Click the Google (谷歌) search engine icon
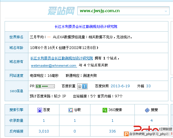Image resolution: width=173 pixels, height=138 pixels. tap(71, 110)
